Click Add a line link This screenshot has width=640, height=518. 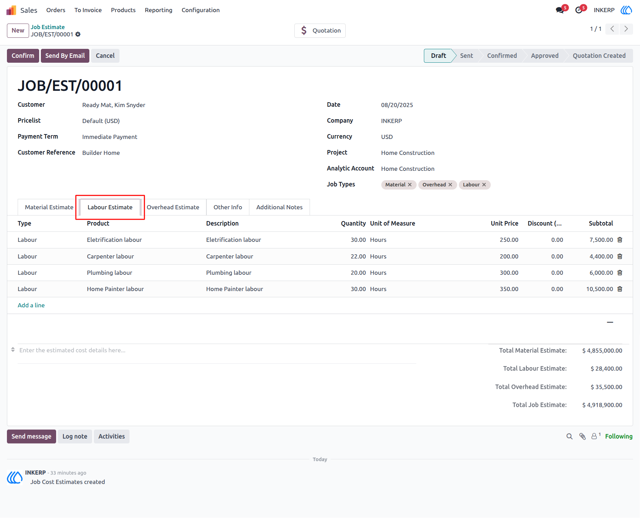[x=31, y=305]
